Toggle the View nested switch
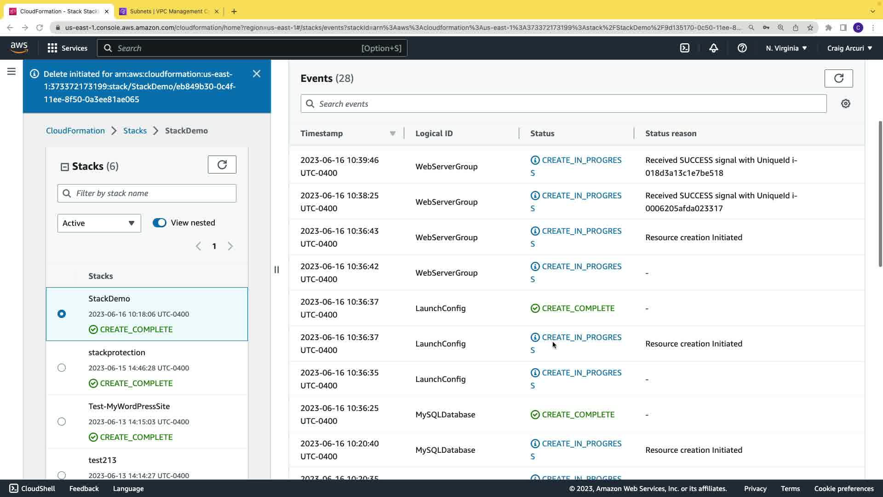 click(160, 223)
